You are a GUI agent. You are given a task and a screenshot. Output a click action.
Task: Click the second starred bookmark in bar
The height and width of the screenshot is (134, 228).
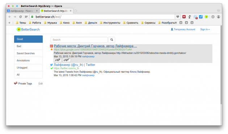tap(186, 23)
